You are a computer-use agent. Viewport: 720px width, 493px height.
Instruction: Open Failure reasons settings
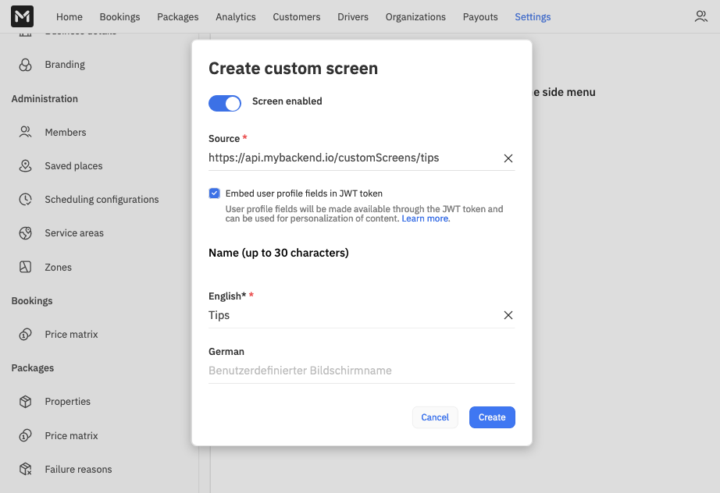click(x=79, y=469)
